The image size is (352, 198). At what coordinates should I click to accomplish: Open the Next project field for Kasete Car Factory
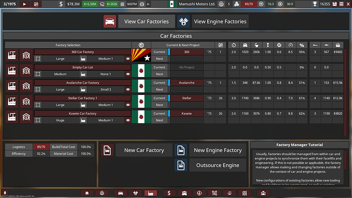187,120
